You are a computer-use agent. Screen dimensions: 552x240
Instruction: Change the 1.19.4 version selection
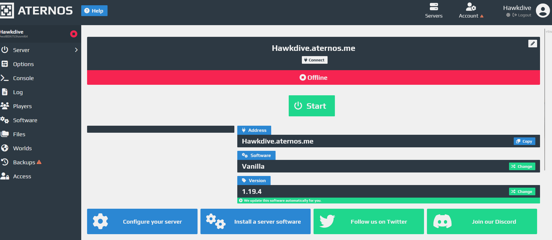point(522,191)
